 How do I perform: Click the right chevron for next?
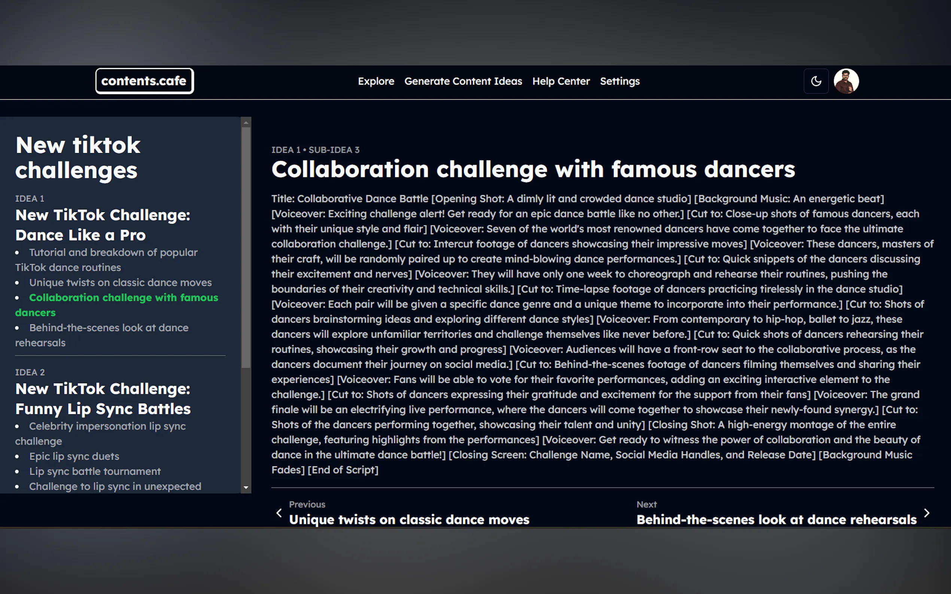click(x=926, y=513)
